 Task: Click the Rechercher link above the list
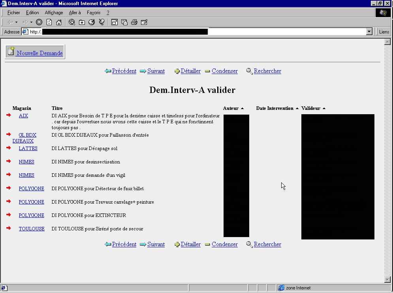point(267,71)
